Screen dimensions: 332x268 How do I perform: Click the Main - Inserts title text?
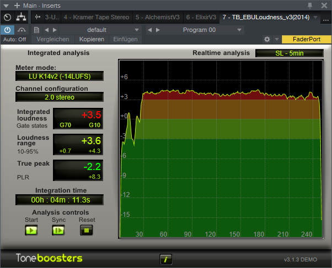[42, 6]
